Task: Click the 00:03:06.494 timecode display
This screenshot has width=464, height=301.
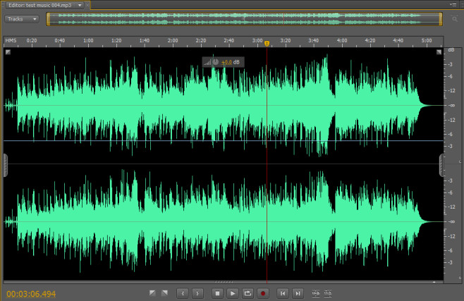Action: tap(31, 294)
